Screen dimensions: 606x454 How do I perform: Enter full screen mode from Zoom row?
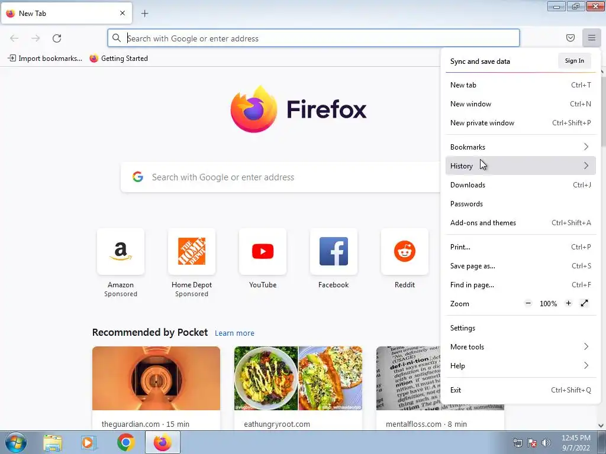584,303
